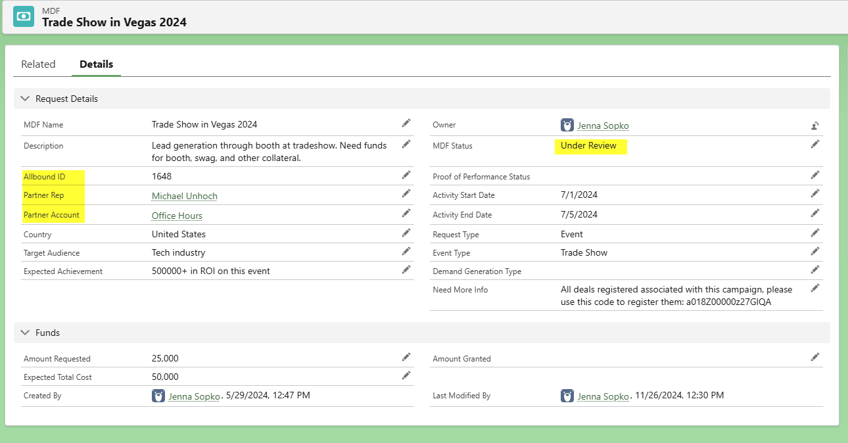Viewport: 848px width, 443px height.
Task: Click Jenna Sopko link in Created By
Action: (194, 396)
